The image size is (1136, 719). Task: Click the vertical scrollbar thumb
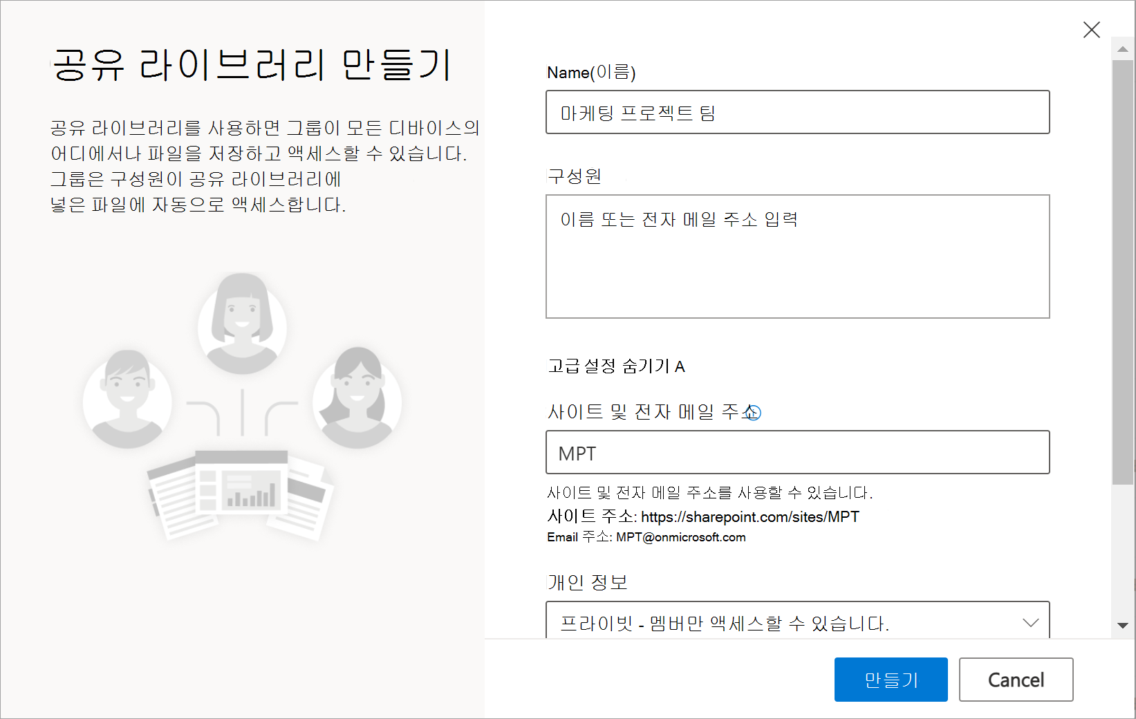(x=1122, y=272)
